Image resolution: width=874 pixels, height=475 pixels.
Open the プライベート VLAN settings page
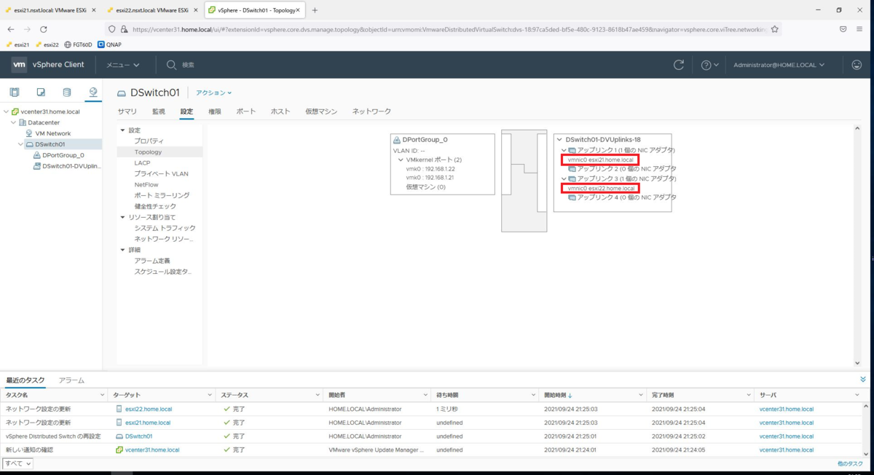click(x=161, y=173)
